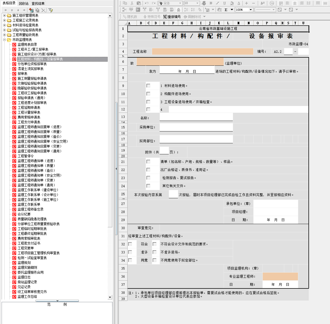The image size is (330, 324).
Task: Switch to the 表格目录 tab
Action: tap(9, 3)
